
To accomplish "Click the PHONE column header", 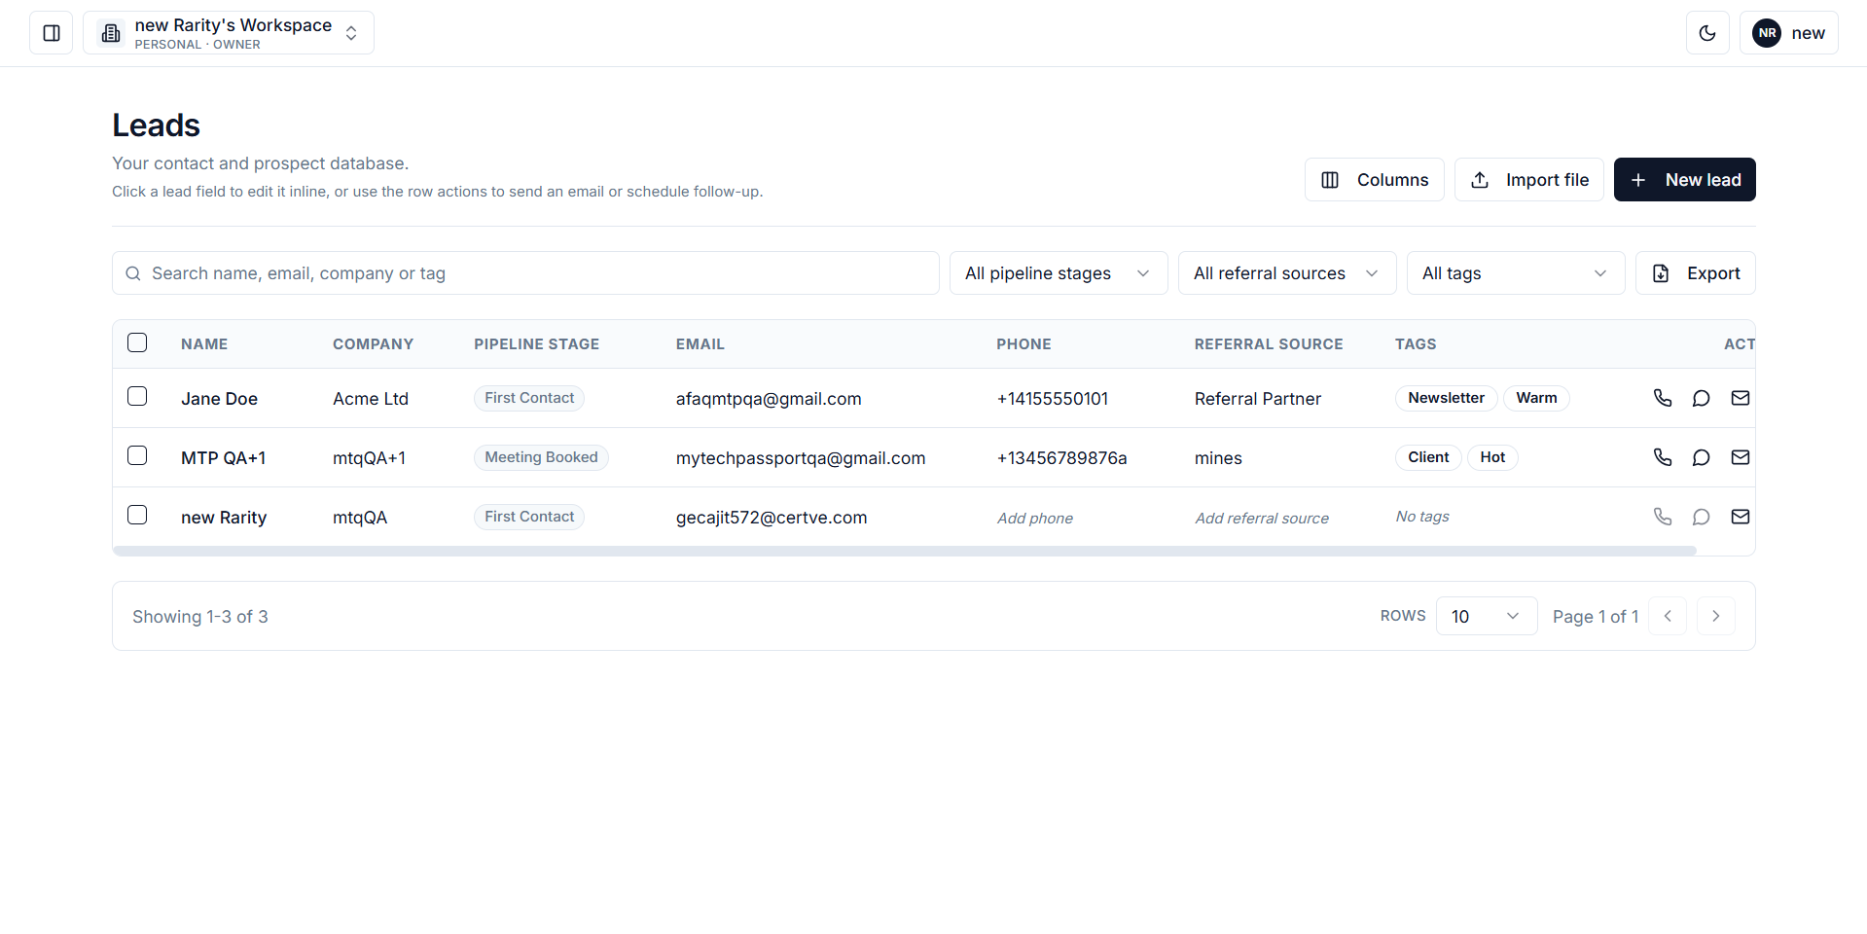I will click(x=1023, y=344).
